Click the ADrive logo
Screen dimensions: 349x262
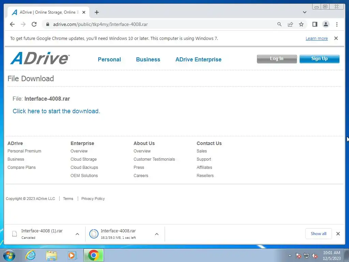(x=40, y=58)
